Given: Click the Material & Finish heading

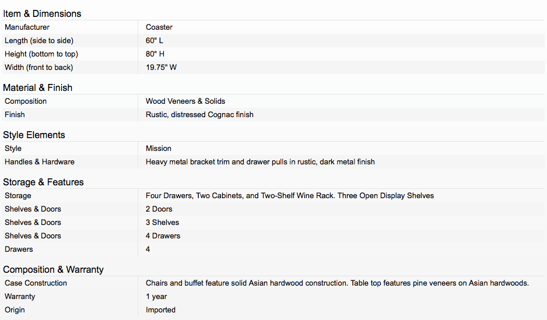Looking at the screenshot, I should click(x=38, y=87).
